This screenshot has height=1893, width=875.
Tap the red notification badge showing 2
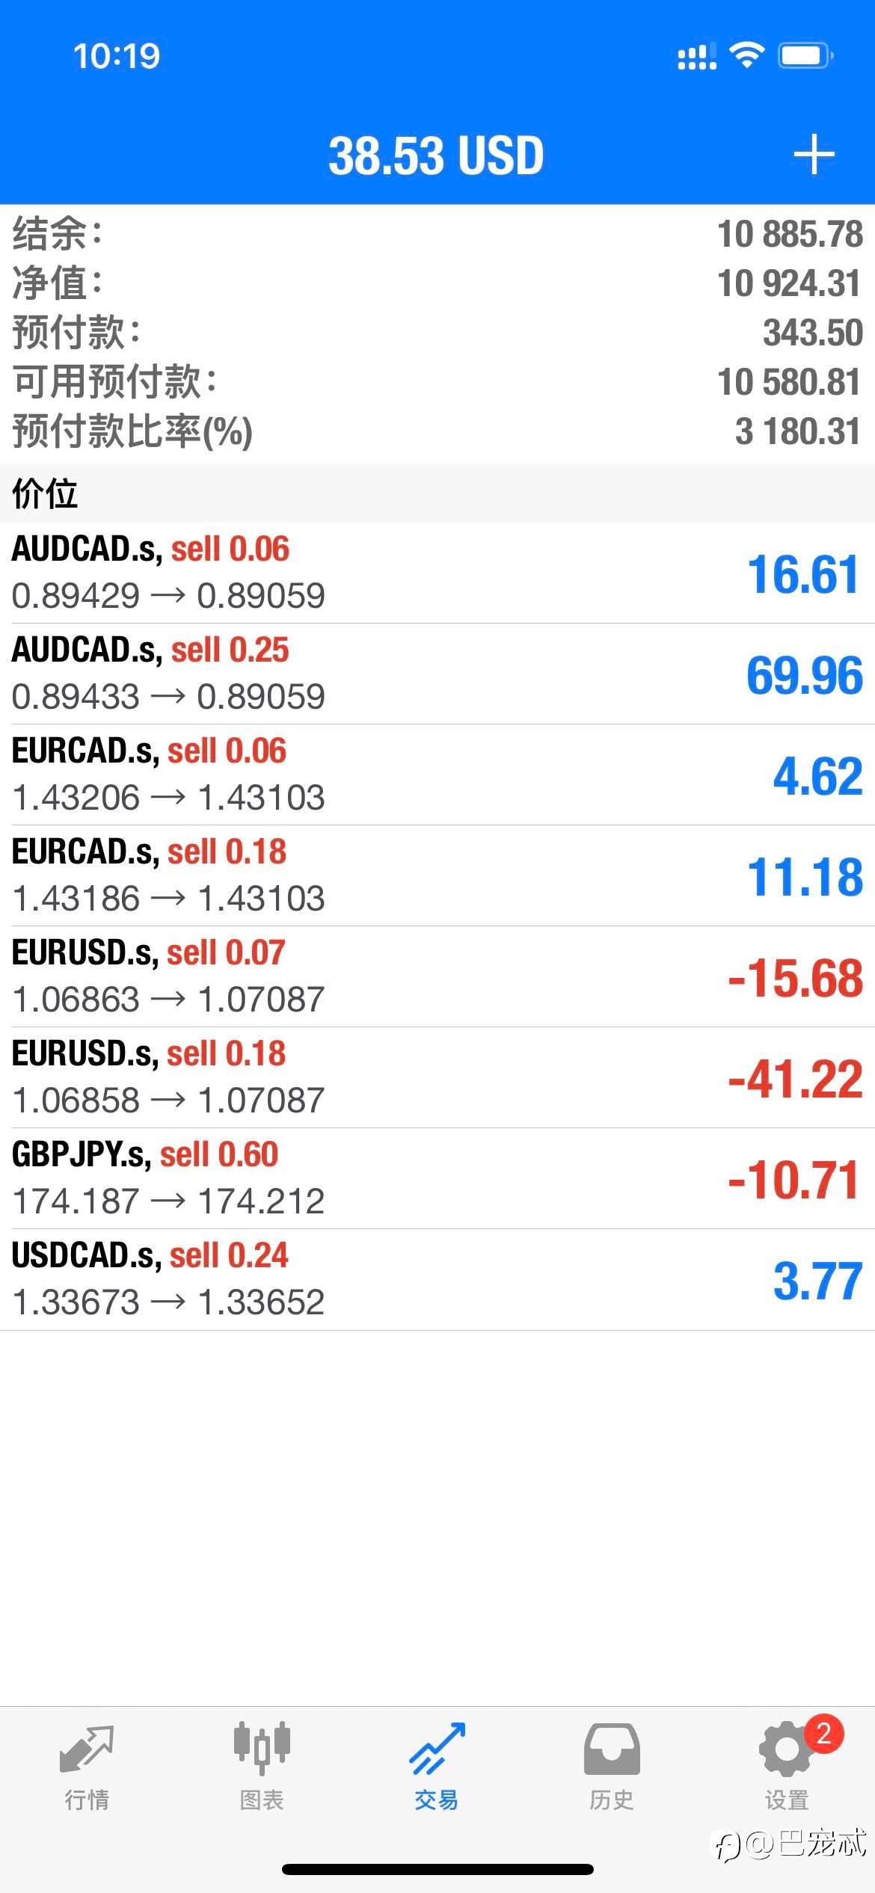tap(824, 1733)
